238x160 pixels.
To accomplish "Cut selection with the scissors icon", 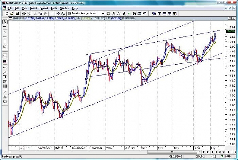I will tap(35, 14).
